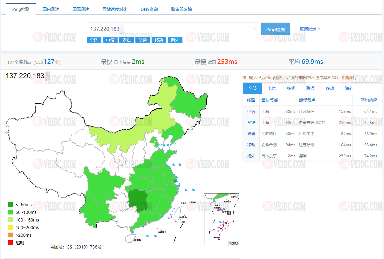Select 全选 to choose all line types
Viewport: 384px width, 259px height.
(94, 40)
